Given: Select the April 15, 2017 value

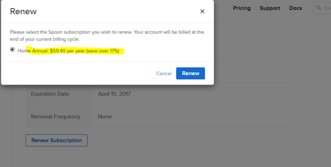Looking at the screenshot, I should (x=114, y=94).
